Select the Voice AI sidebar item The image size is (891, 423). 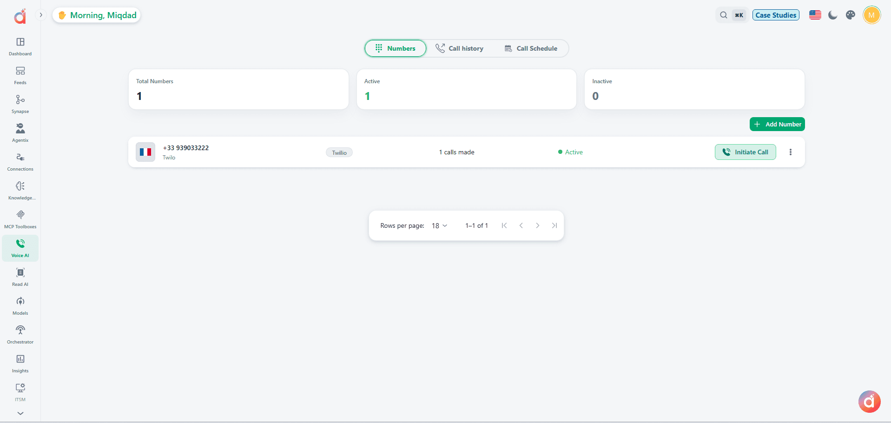tap(20, 248)
